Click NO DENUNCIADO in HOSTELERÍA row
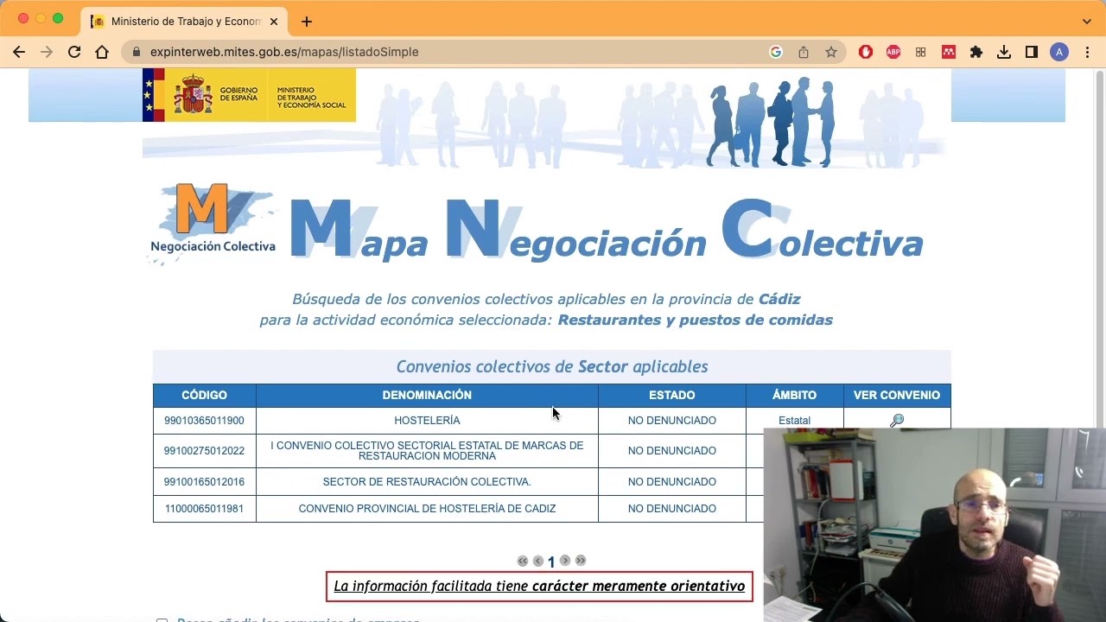The image size is (1106, 622). point(672,421)
